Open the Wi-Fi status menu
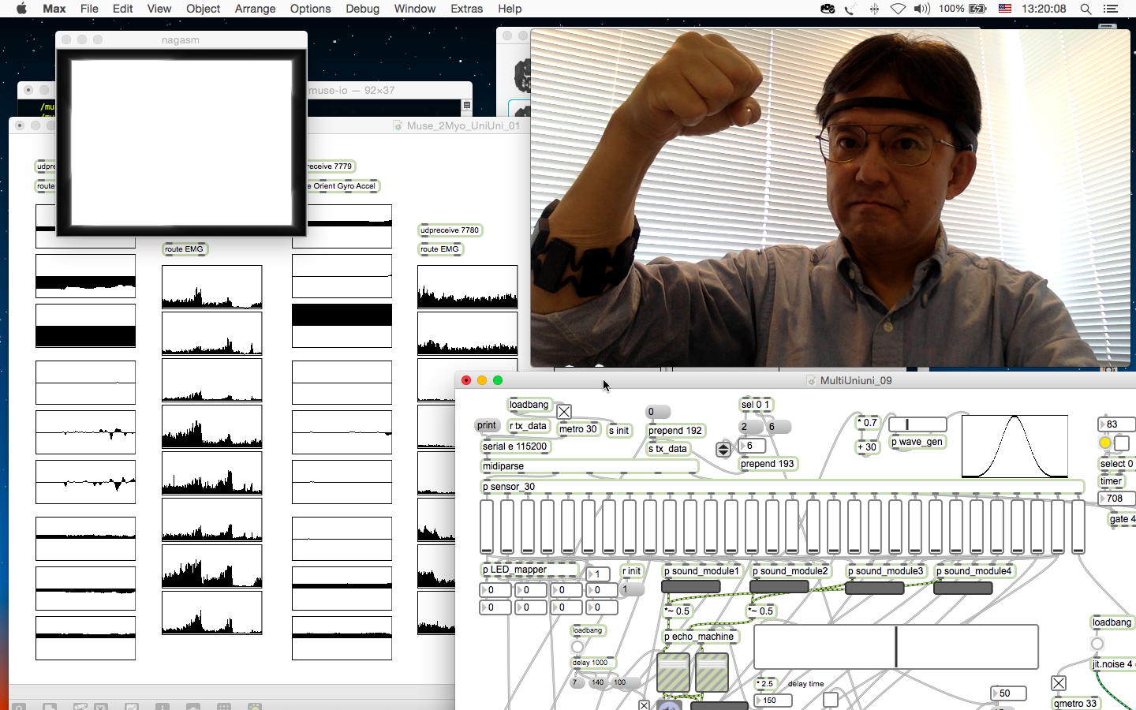Viewport: 1136px width, 710px height. click(x=898, y=9)
